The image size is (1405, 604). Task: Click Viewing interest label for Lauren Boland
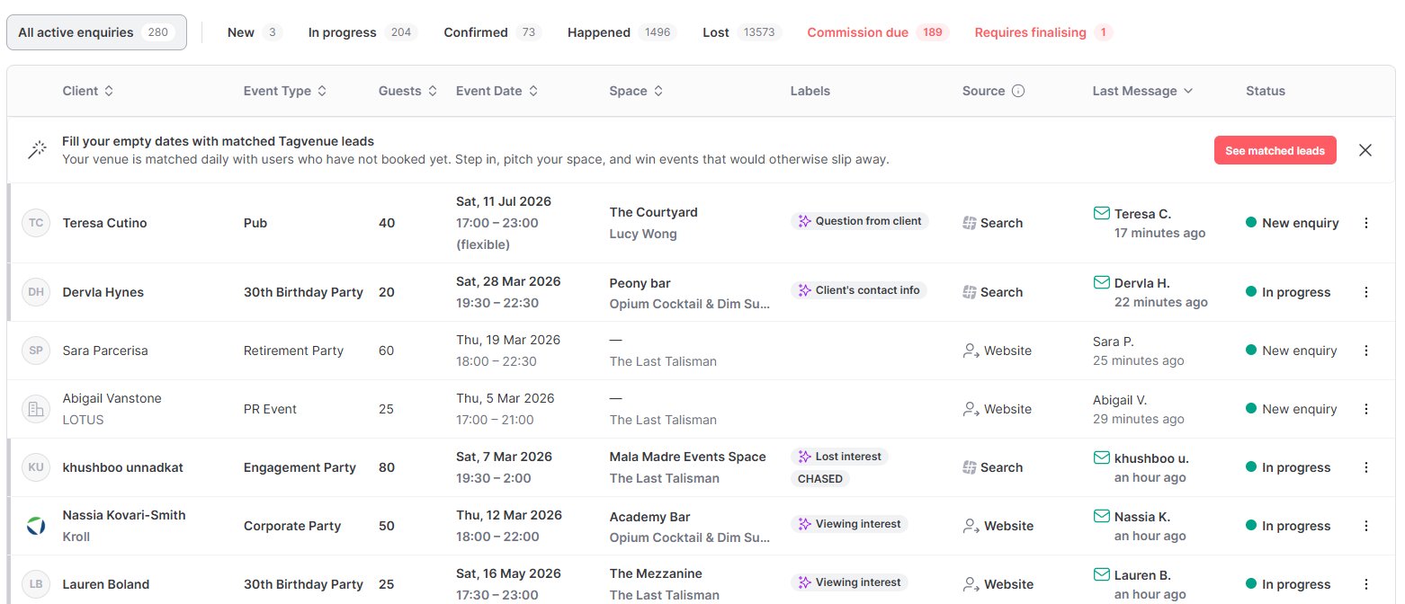[x=849, y=582]
